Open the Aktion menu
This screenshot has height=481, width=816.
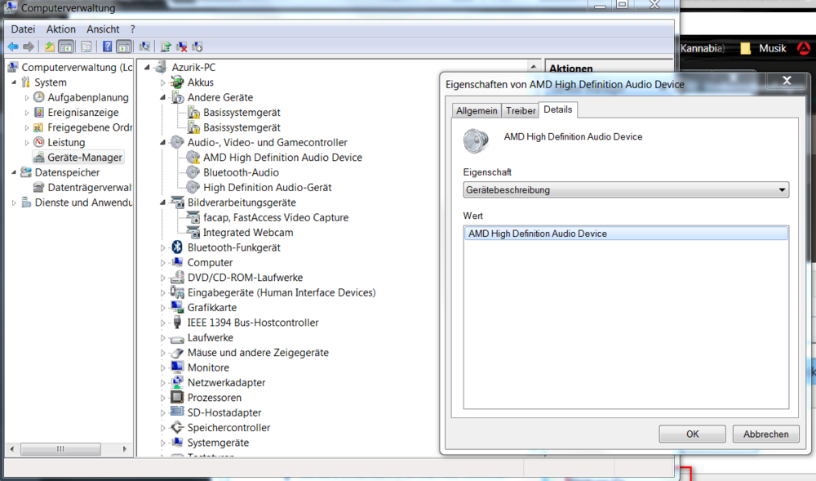point(60,29)
